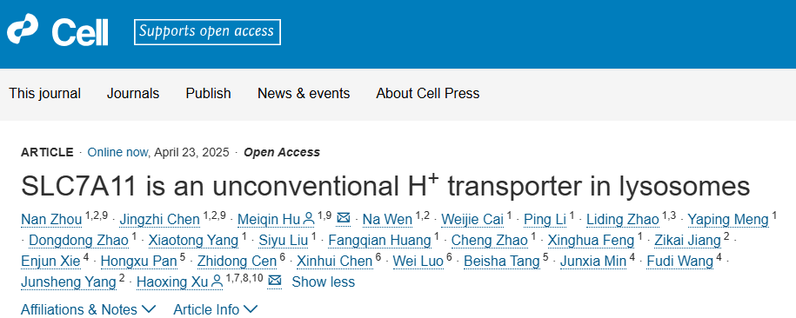The width and height of the screenshot is (796, 318).
Task: Collapse author list with Show less
Action: pos(324,282)
